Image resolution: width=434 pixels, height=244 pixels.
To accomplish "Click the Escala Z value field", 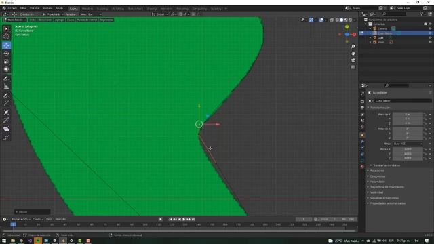I will [x=408, y=158].
